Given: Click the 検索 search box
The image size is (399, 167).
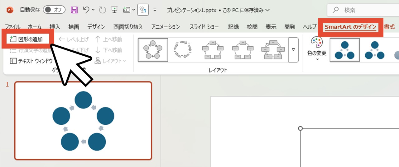Looking at the screenshot, I should tap(363, 10).
